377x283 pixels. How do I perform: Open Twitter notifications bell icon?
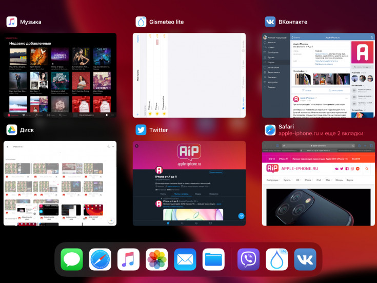click(x=196, y=223)
